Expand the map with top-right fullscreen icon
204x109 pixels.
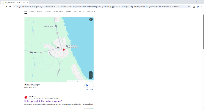click(91, 20)
